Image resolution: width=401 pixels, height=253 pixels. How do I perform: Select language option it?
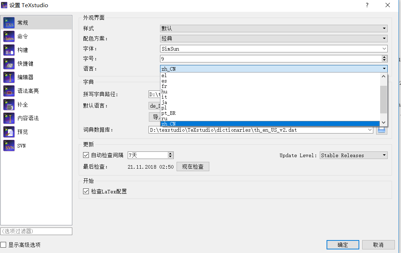coord(270,97)
